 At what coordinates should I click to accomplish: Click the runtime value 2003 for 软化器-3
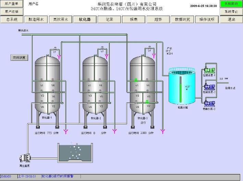[x=143, y=133]
